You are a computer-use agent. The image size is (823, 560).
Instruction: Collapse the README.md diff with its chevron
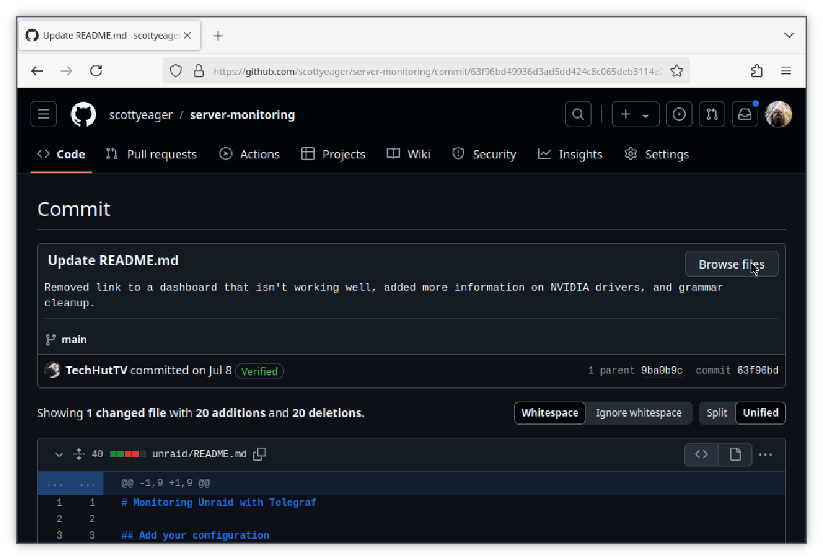[x=59, y=455]
